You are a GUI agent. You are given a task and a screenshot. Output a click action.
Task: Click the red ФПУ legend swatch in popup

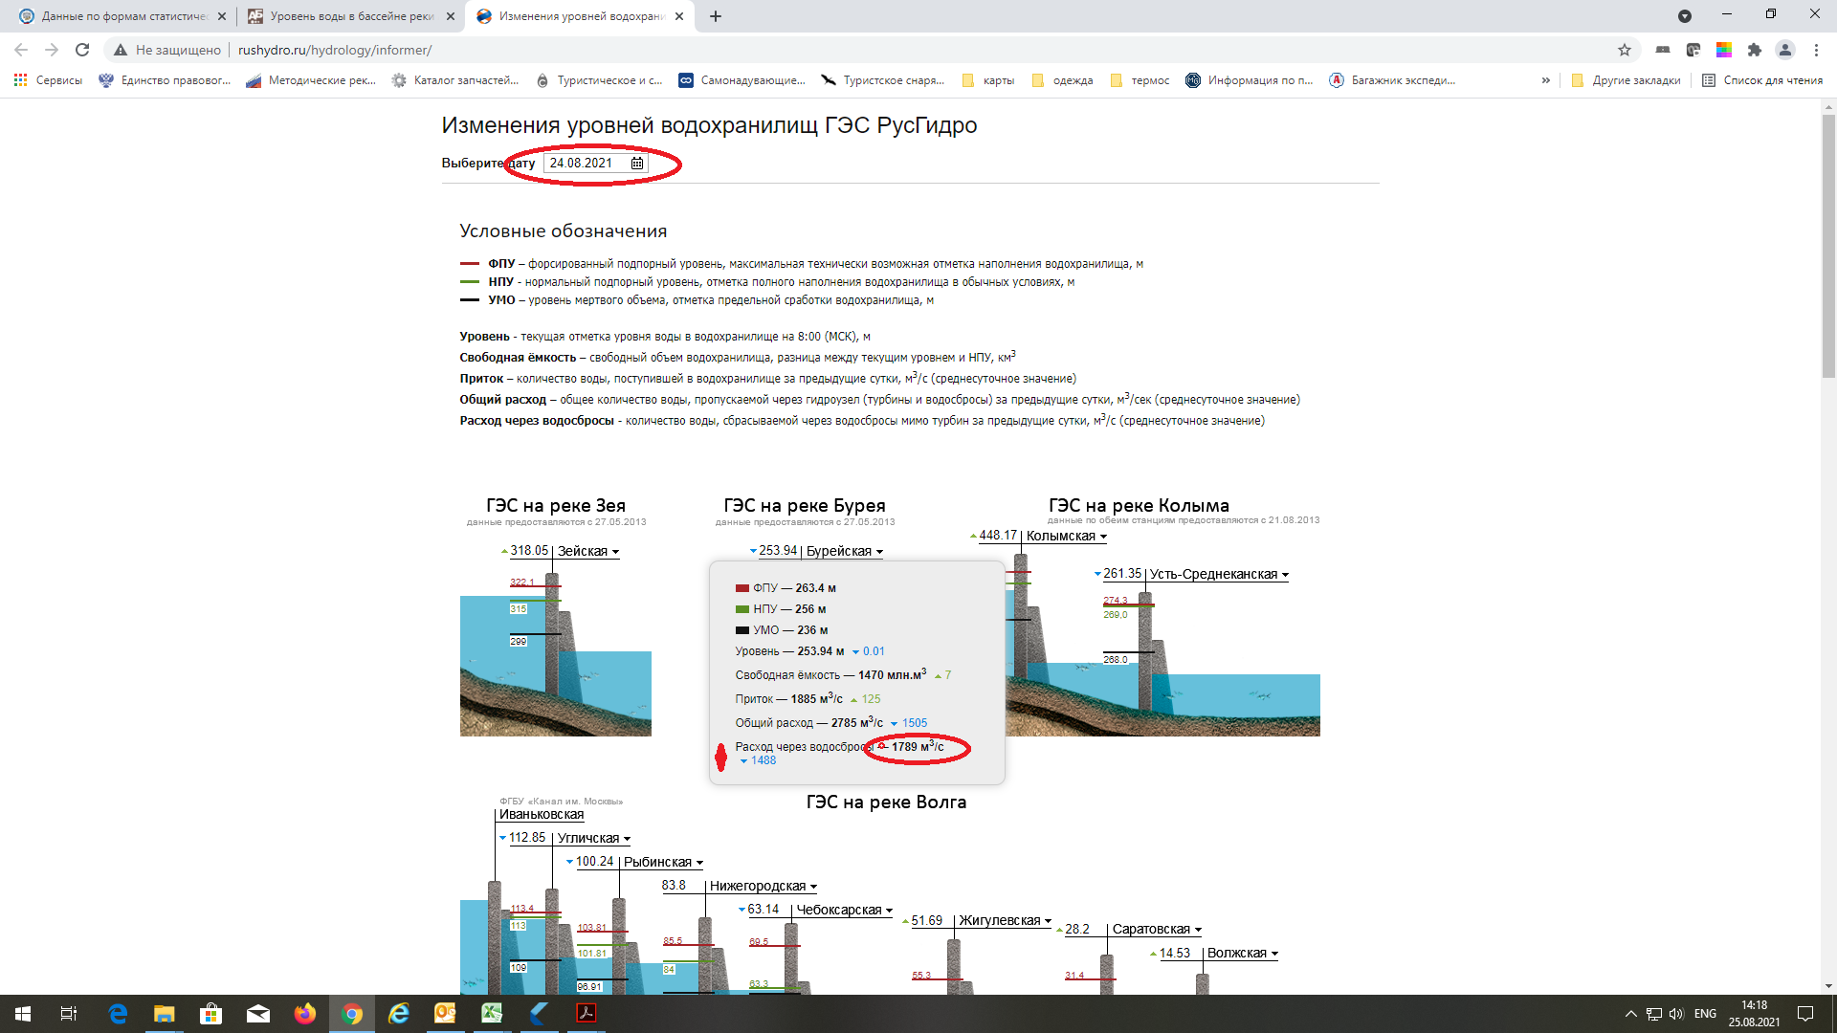pos(742,588)
